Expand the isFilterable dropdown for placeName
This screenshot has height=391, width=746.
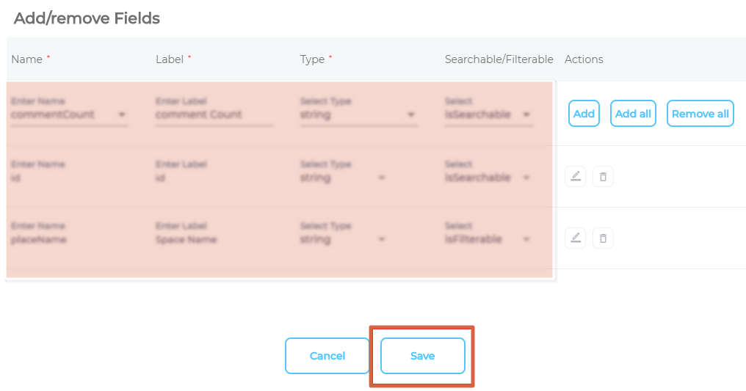[x=526, y=240]
